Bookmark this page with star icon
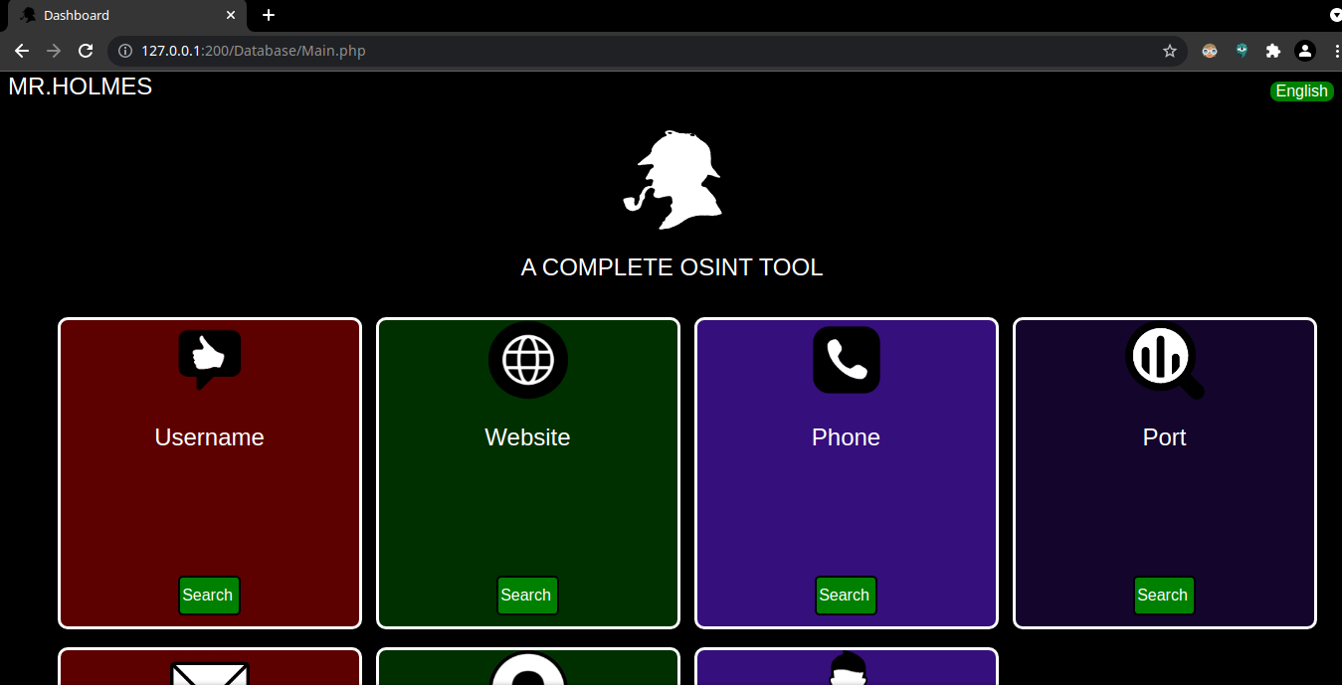This screenshot has width=1342, height=685. click(1170, 51)
